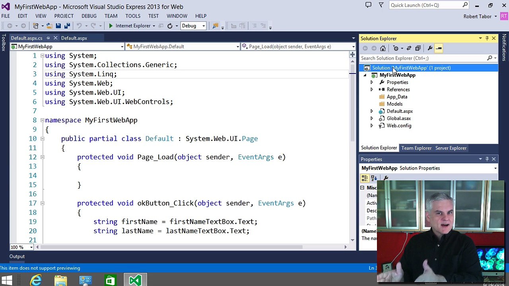Image resolution: width=509 pixels, height=286 pixels.
Task: Switch to the Default.aspx editor tab
Action: click(74, 38)
